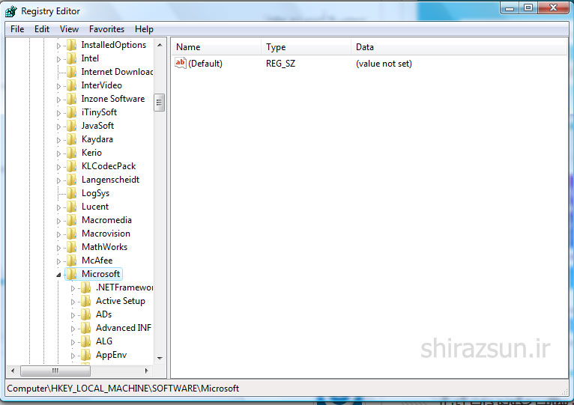Image resolution: width=574 pixels, height=405 pixels.
Task: Expand the InstalledOptions key
Action: [58, 46]
